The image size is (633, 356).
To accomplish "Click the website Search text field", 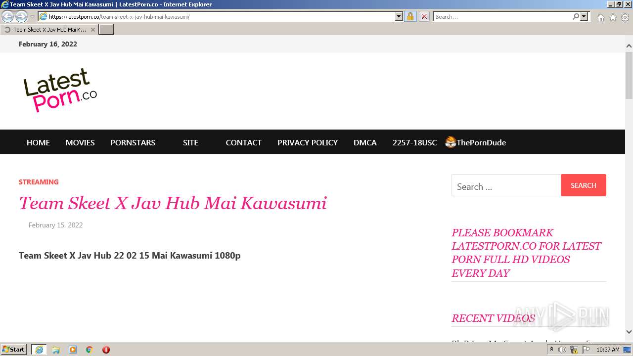I will point(506,186).
